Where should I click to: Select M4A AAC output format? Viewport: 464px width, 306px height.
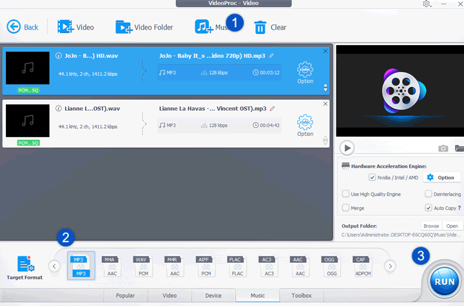(112, 266)
